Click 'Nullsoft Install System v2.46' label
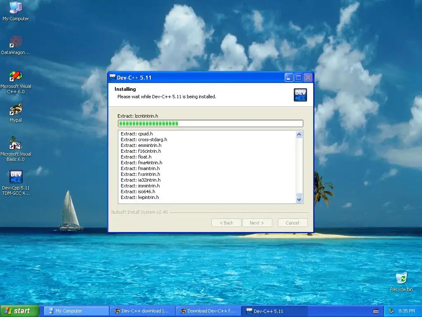Screen dimensions: 422x317 point(140,212)
